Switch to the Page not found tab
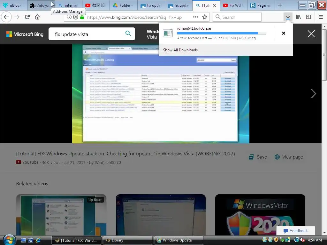 pos(261,5)
